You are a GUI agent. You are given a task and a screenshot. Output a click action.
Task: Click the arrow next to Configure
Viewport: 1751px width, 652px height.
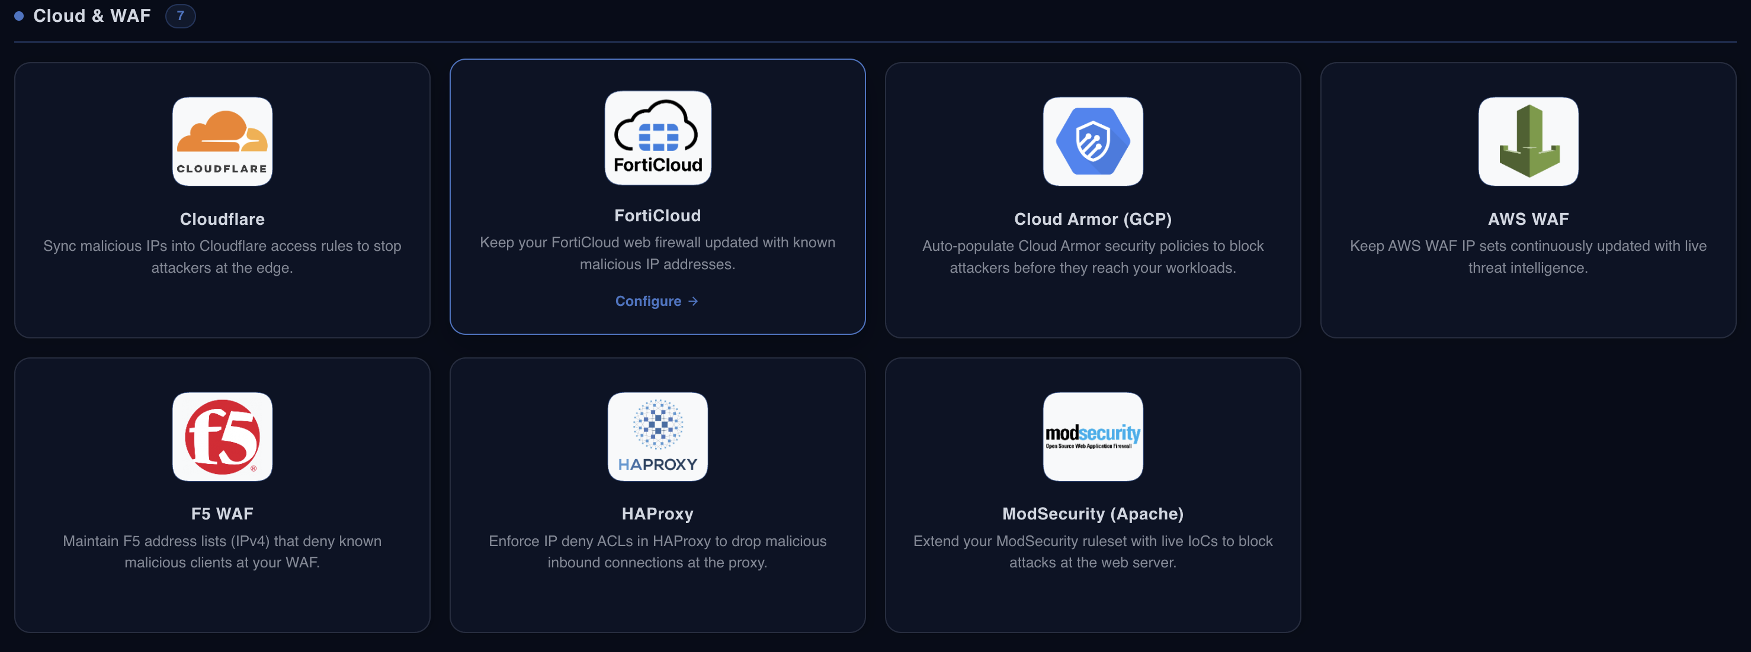point(692,301)
